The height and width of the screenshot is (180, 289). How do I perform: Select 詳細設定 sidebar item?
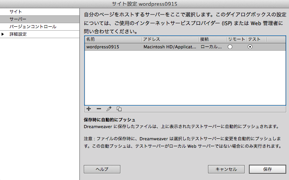click(x=40, y=34)
